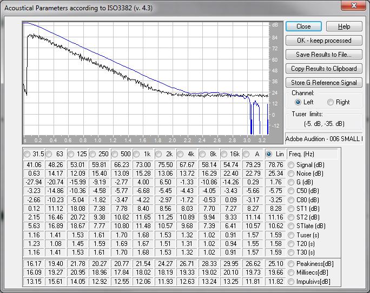This screenshot has width=370, height=293.
Task: Select the C50 (dB) parameter radio
Action: 291,191
